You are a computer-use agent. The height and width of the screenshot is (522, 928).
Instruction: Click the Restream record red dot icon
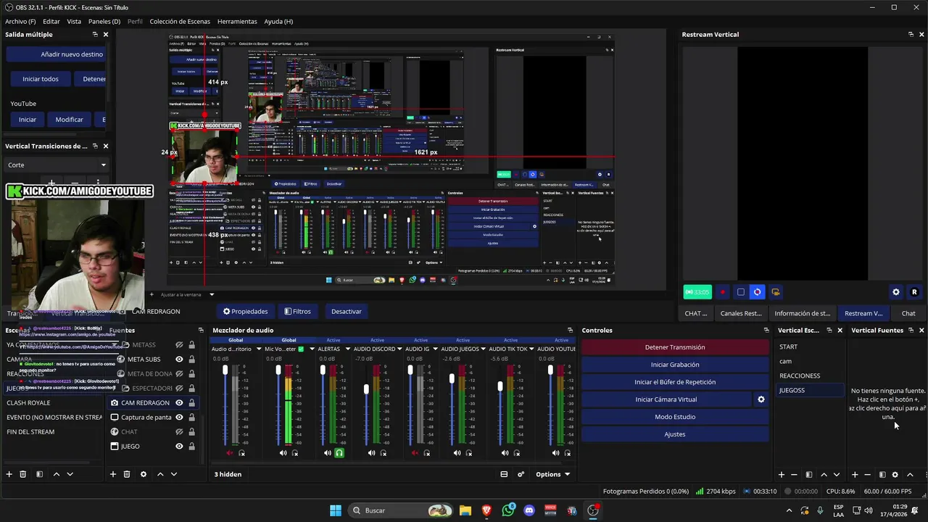(x=722, y=292)
